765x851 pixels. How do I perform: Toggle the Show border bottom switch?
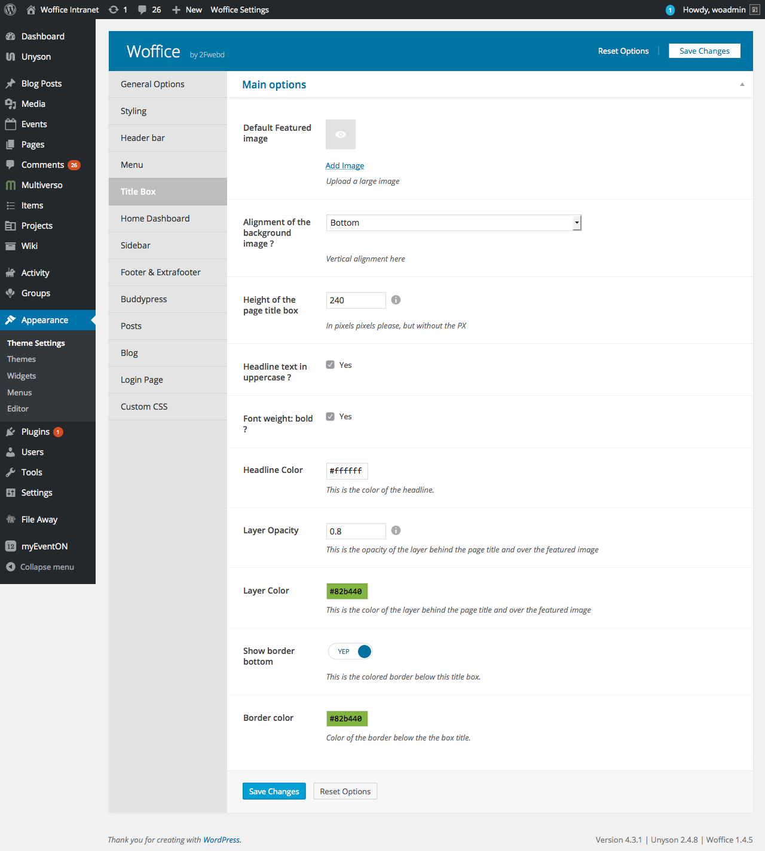coord(350,652)
